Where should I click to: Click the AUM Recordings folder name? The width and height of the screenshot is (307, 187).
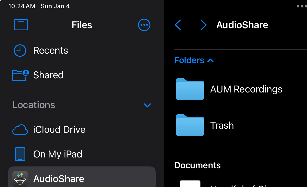[246, 89]
